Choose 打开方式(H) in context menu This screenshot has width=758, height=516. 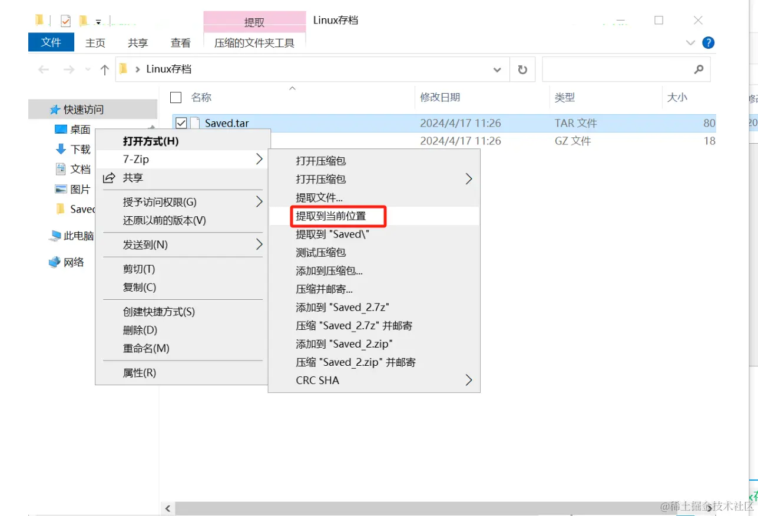point(151,141)
